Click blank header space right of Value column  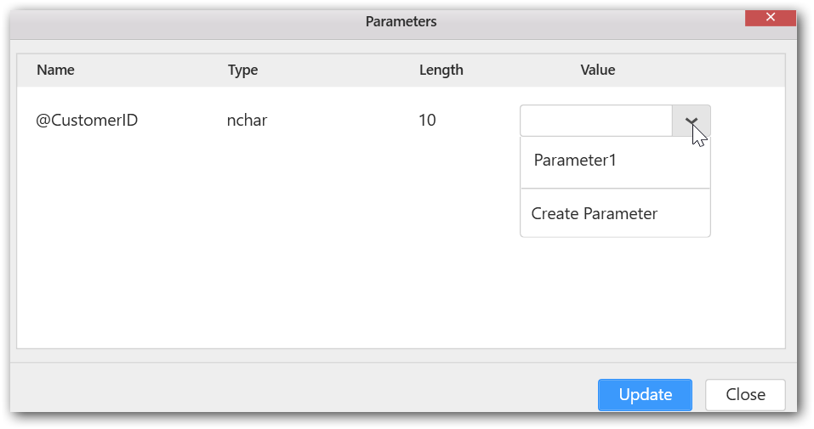(x=714, y=71)
